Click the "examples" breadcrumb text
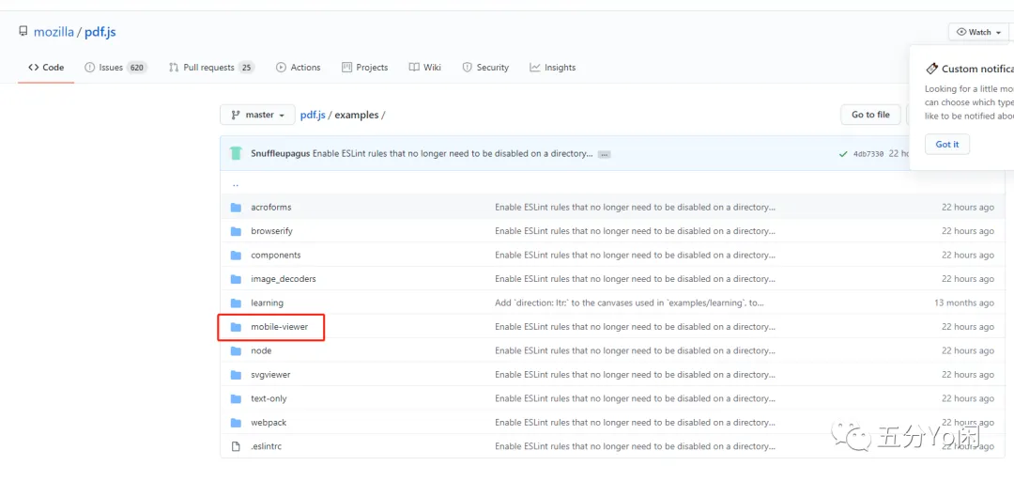The image size is (1014, 481). click(x=357, y=115)
